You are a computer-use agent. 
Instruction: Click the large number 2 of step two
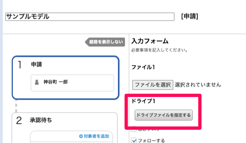coord(19,120)
